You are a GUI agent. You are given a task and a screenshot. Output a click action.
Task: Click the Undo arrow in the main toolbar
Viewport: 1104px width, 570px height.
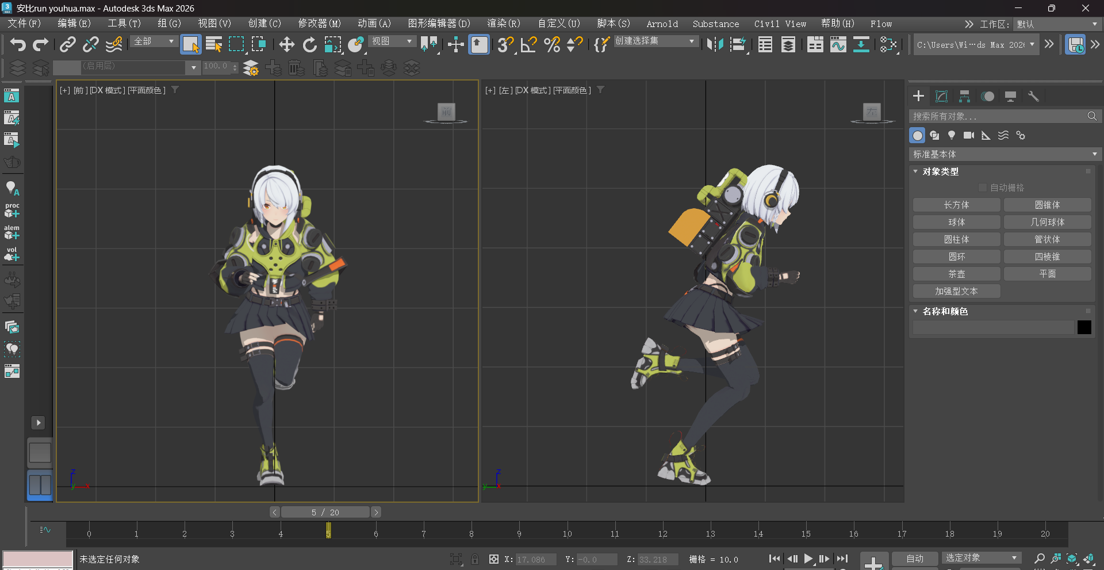point(18,44)
